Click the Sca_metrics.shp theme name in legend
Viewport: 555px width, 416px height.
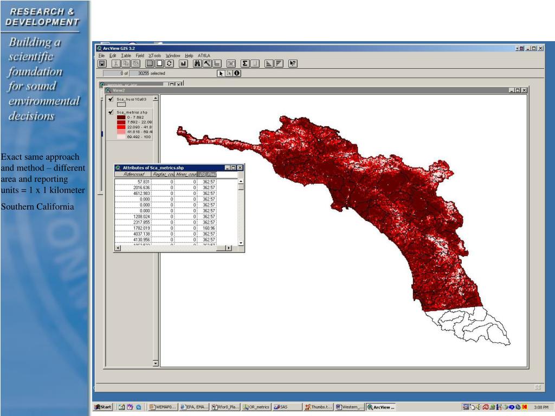tap(132, 112)
